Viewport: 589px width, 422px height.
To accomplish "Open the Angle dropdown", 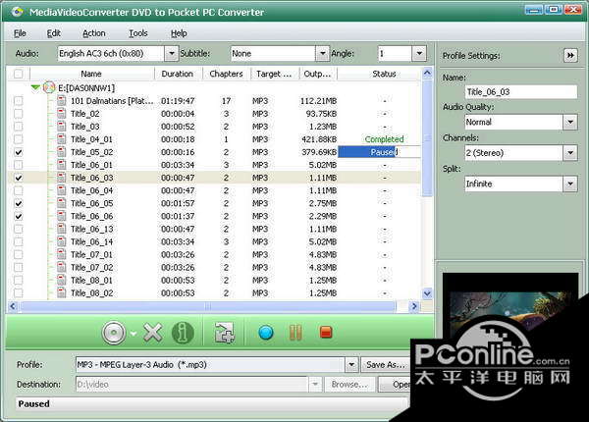I will tap(419, 53).
